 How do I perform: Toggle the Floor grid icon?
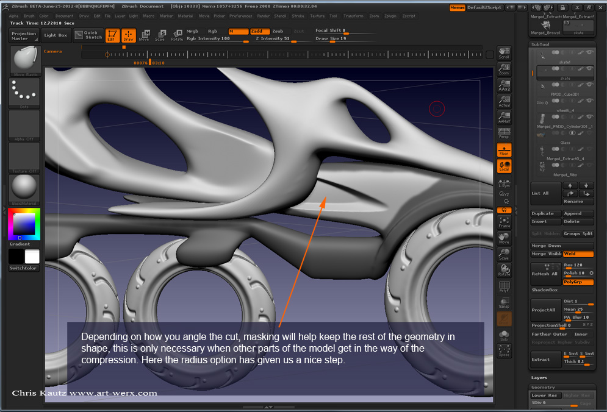pyautogui.click(x=504, y=150)
